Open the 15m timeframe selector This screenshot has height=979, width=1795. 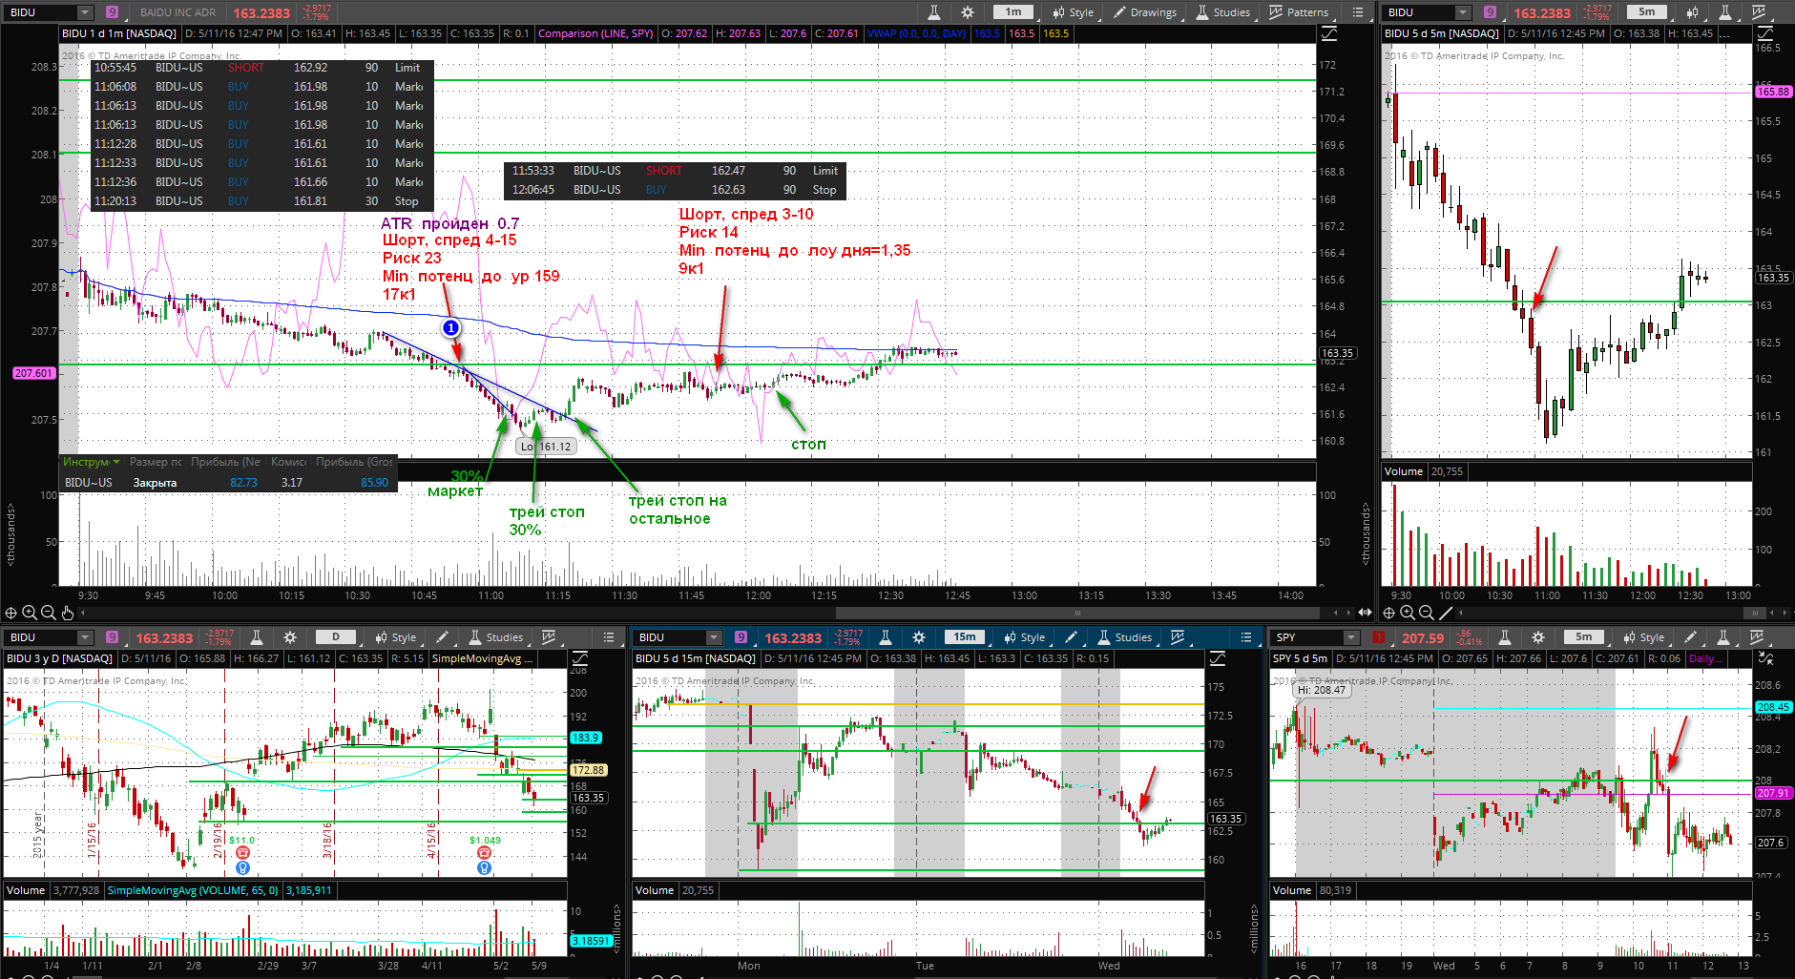pyautogui.click(x=965, y=637)
